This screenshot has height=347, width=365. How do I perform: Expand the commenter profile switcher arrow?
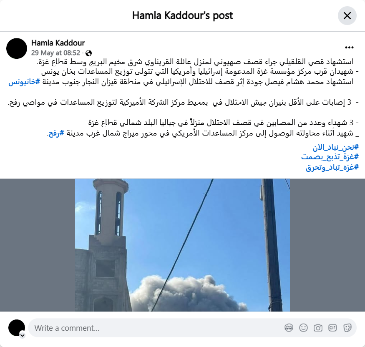pyautogui.click(x=23, y=335)
